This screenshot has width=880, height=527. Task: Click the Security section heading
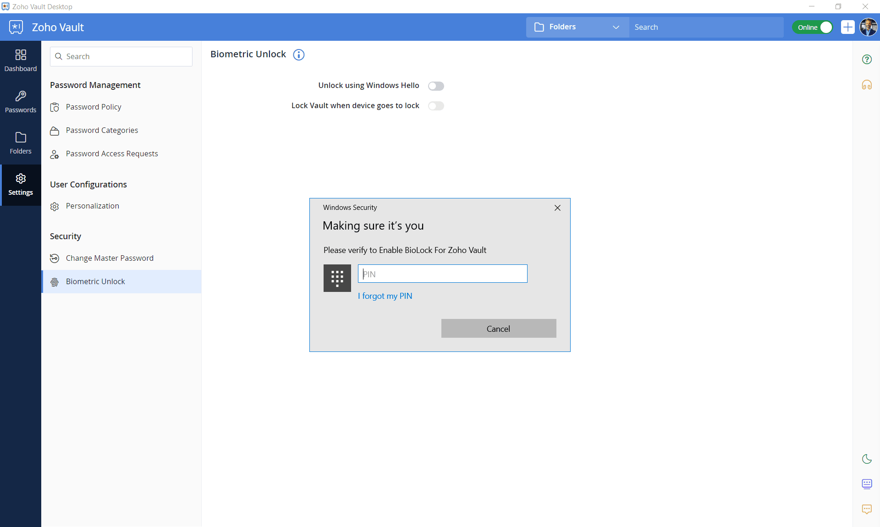click(66, 236)
